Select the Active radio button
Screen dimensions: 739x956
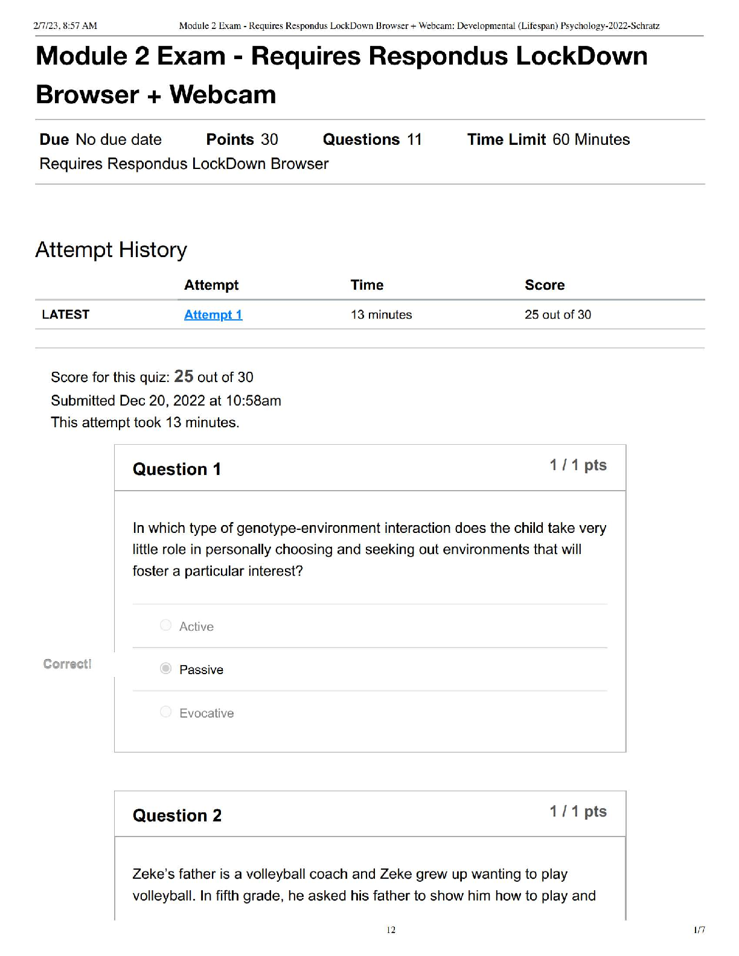click(x=166, y=625)
